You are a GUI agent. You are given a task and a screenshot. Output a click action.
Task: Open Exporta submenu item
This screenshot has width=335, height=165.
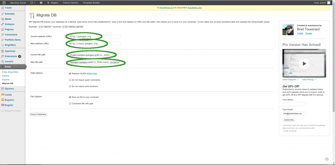6,79
